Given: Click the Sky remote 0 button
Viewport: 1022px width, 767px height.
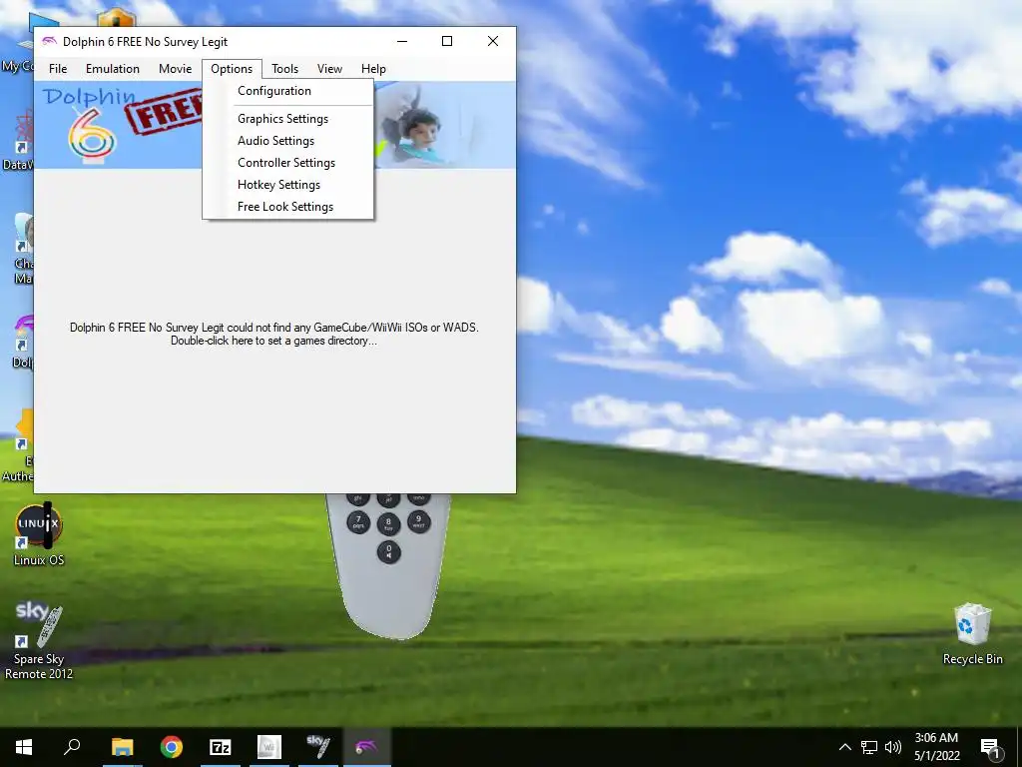Looking at the screenshot, I should click(388, 551).
